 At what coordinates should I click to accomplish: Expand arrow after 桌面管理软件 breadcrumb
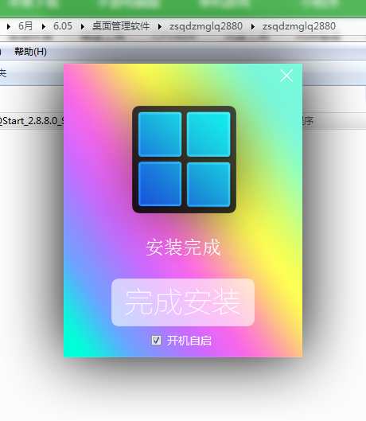[x=159, y=26]
